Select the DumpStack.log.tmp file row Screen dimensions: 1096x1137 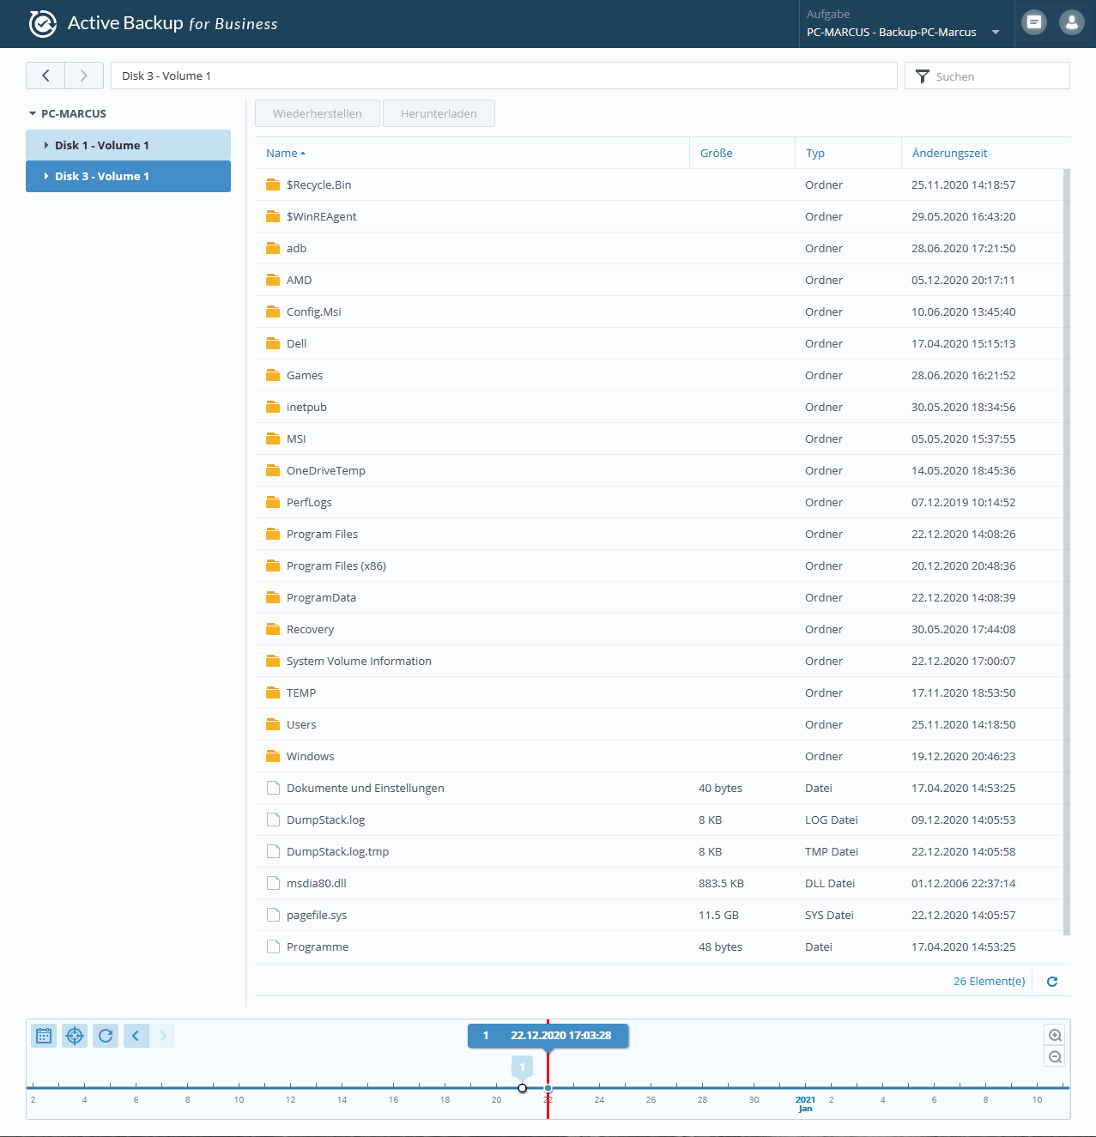(x=658, y=851)
